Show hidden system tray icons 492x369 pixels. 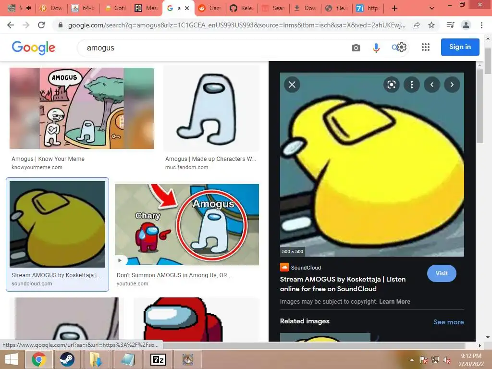(x=412, y=360)
